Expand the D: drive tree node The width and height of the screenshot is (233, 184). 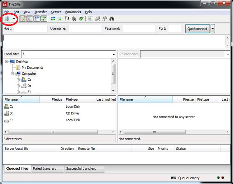tap(18, 86)
